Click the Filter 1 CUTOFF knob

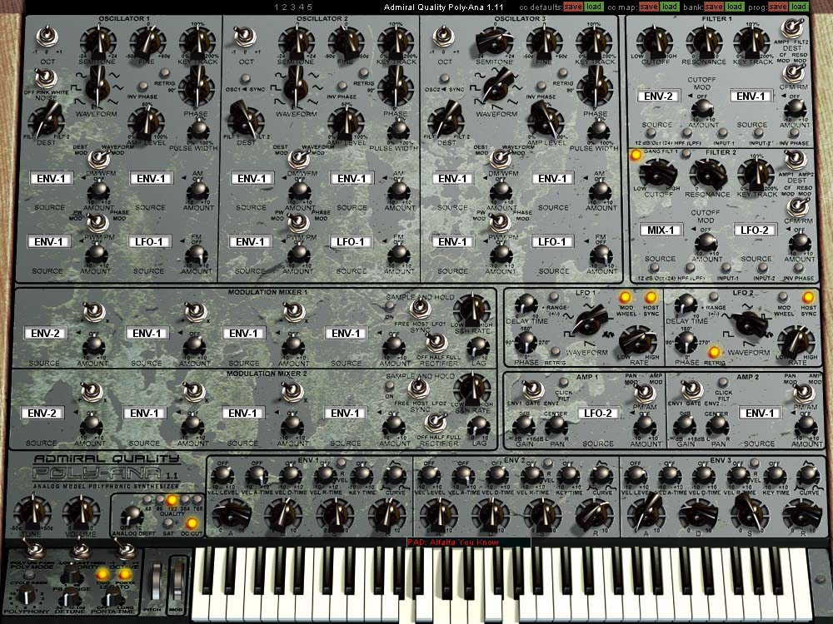[655, 43]
